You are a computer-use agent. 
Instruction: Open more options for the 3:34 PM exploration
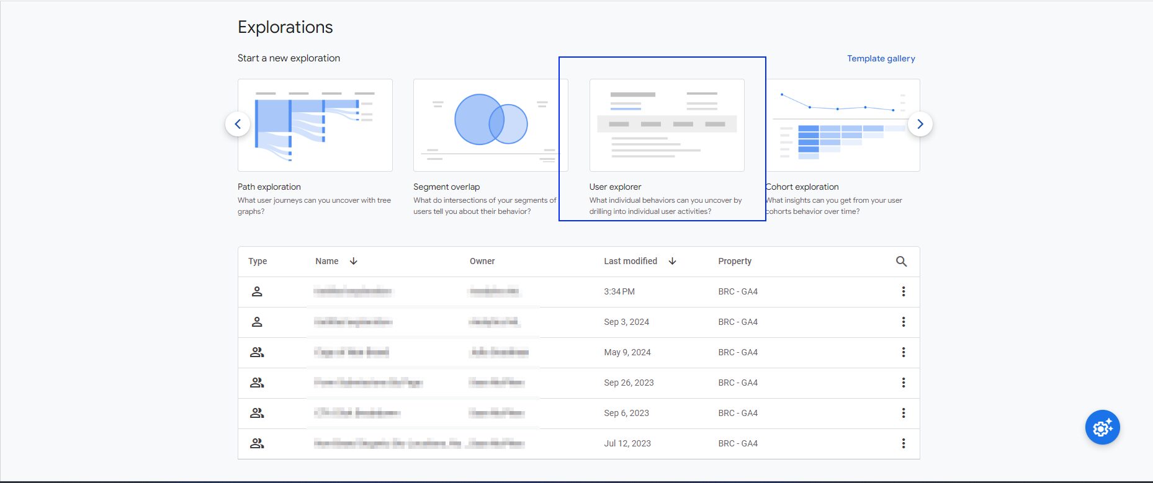click(x=904, y=291)
